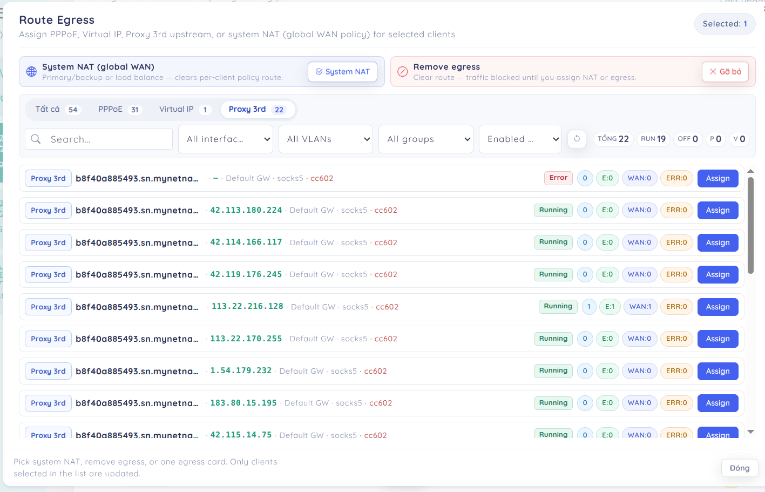
Task: Open the All interfaces dropdown
Action: [226, 139]
